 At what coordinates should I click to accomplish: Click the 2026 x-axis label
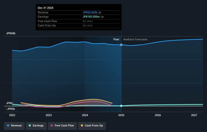point(158,115)
